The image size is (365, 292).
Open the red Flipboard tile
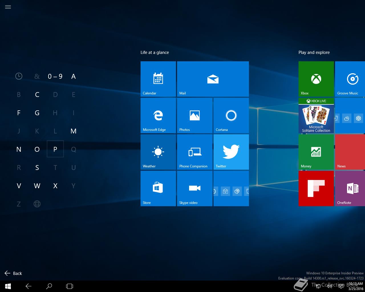click(316, 188)
